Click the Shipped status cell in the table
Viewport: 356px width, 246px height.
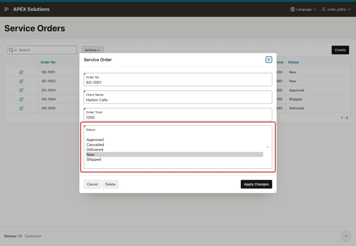(x=296, y=99)
